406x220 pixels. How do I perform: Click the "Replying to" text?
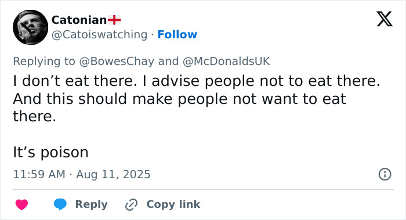[44, 62]
